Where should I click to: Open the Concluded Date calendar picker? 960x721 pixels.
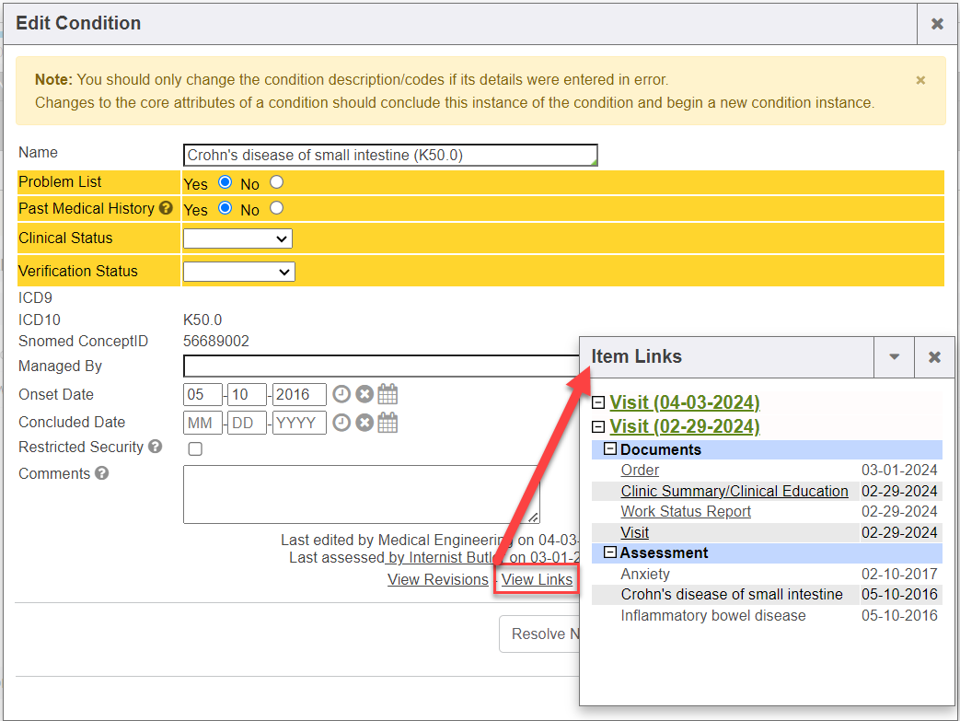point(388,423)
